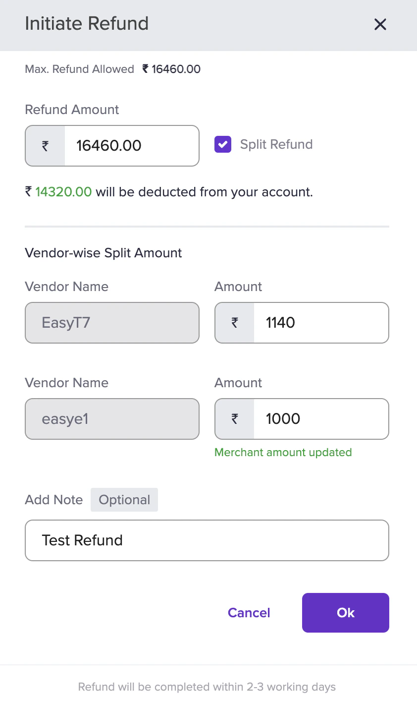Confirm the refund with Ok button
The image size is (417, 705).
(x=345, y=613)
